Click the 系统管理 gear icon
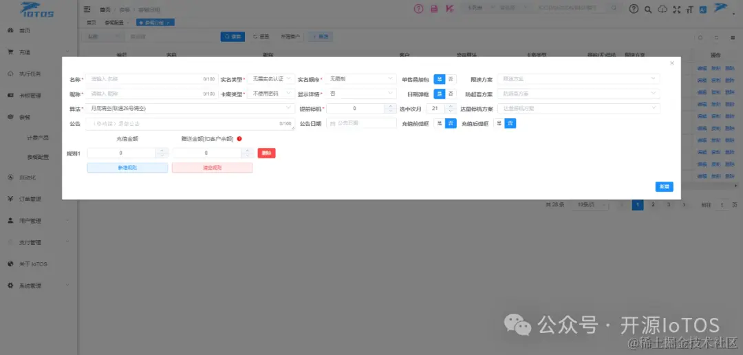The image size is (743, 355). 10,286
